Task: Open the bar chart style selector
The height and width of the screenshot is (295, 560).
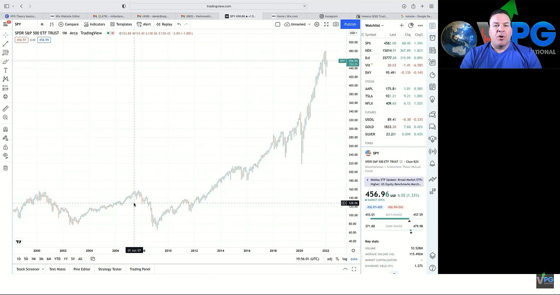Action: [52, 24]
